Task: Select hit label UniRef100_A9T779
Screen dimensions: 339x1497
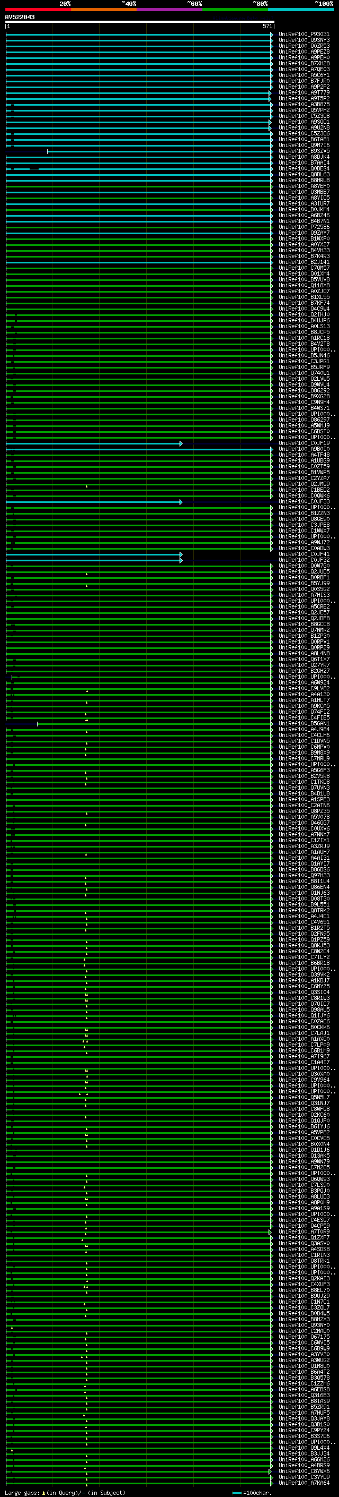Action: [x=304, y=92]
